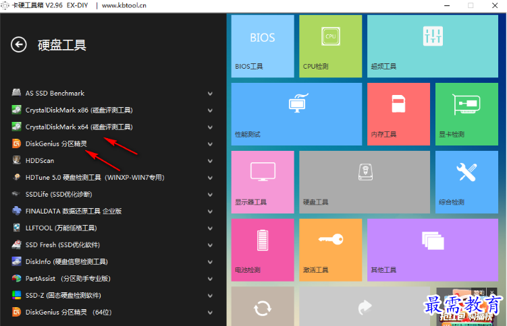Open the 电池检测 tile

263,250
